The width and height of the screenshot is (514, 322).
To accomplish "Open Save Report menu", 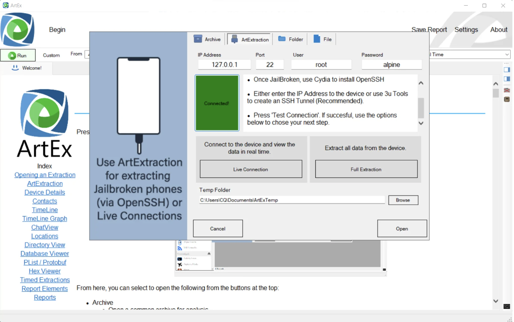I will click(x=429, y=30).
